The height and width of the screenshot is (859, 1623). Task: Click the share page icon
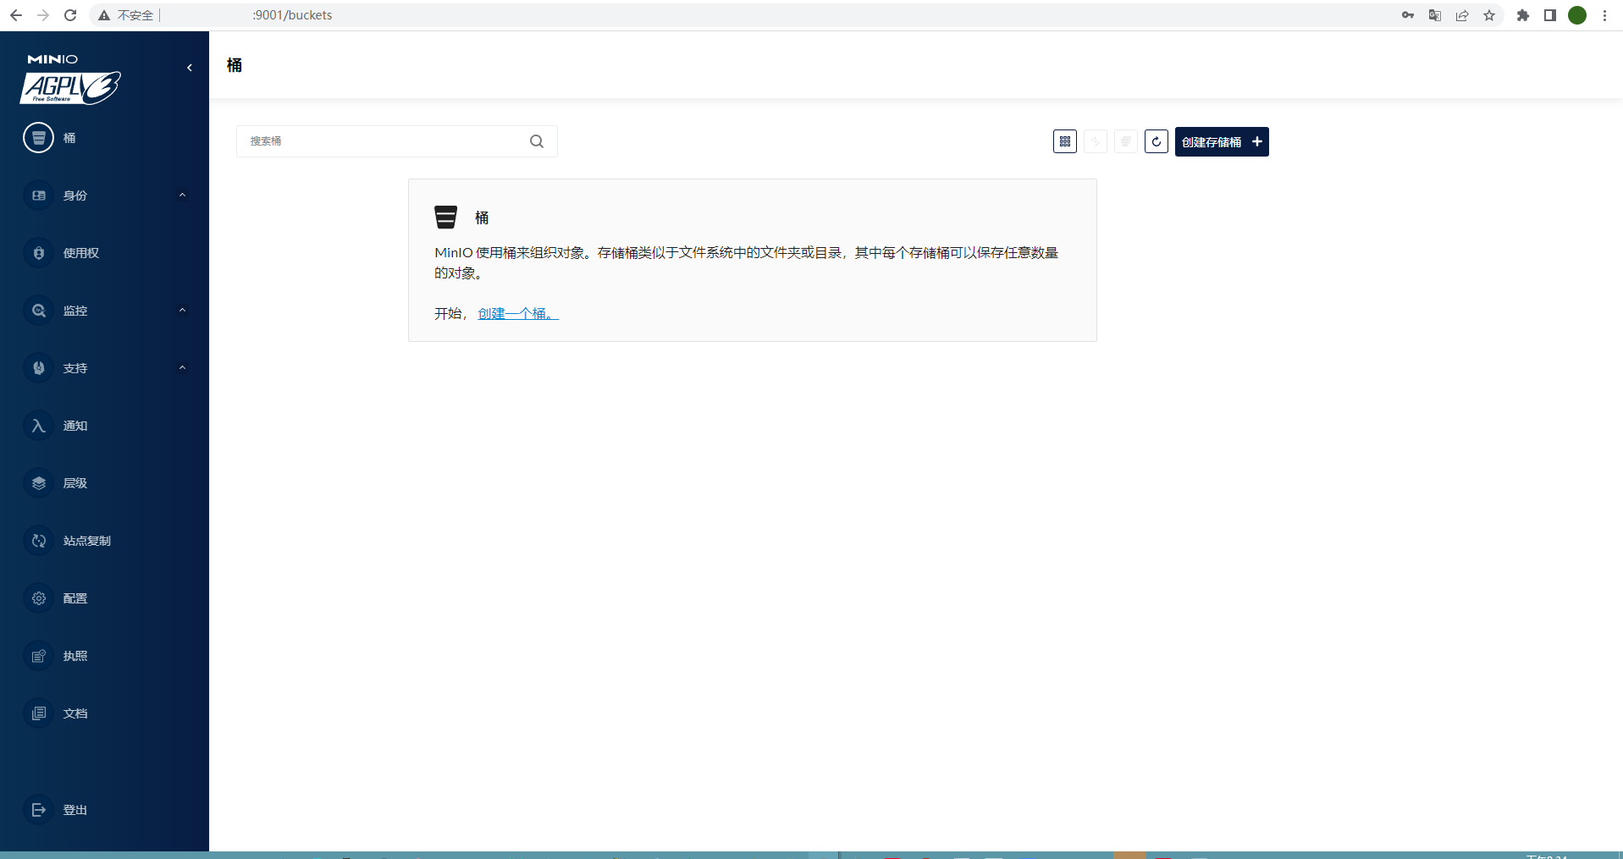[1462, 15]
